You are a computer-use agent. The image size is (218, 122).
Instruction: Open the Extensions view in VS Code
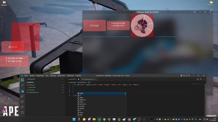(22, 102)
